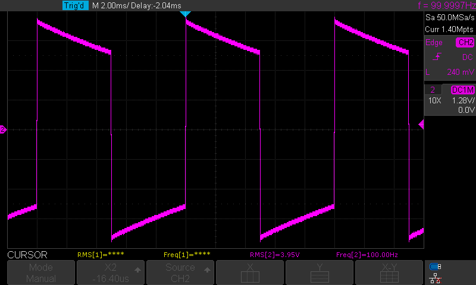476x285 pixels.
Task: Click the frequency counter f = 99.9997Hz
Action: 447,5
